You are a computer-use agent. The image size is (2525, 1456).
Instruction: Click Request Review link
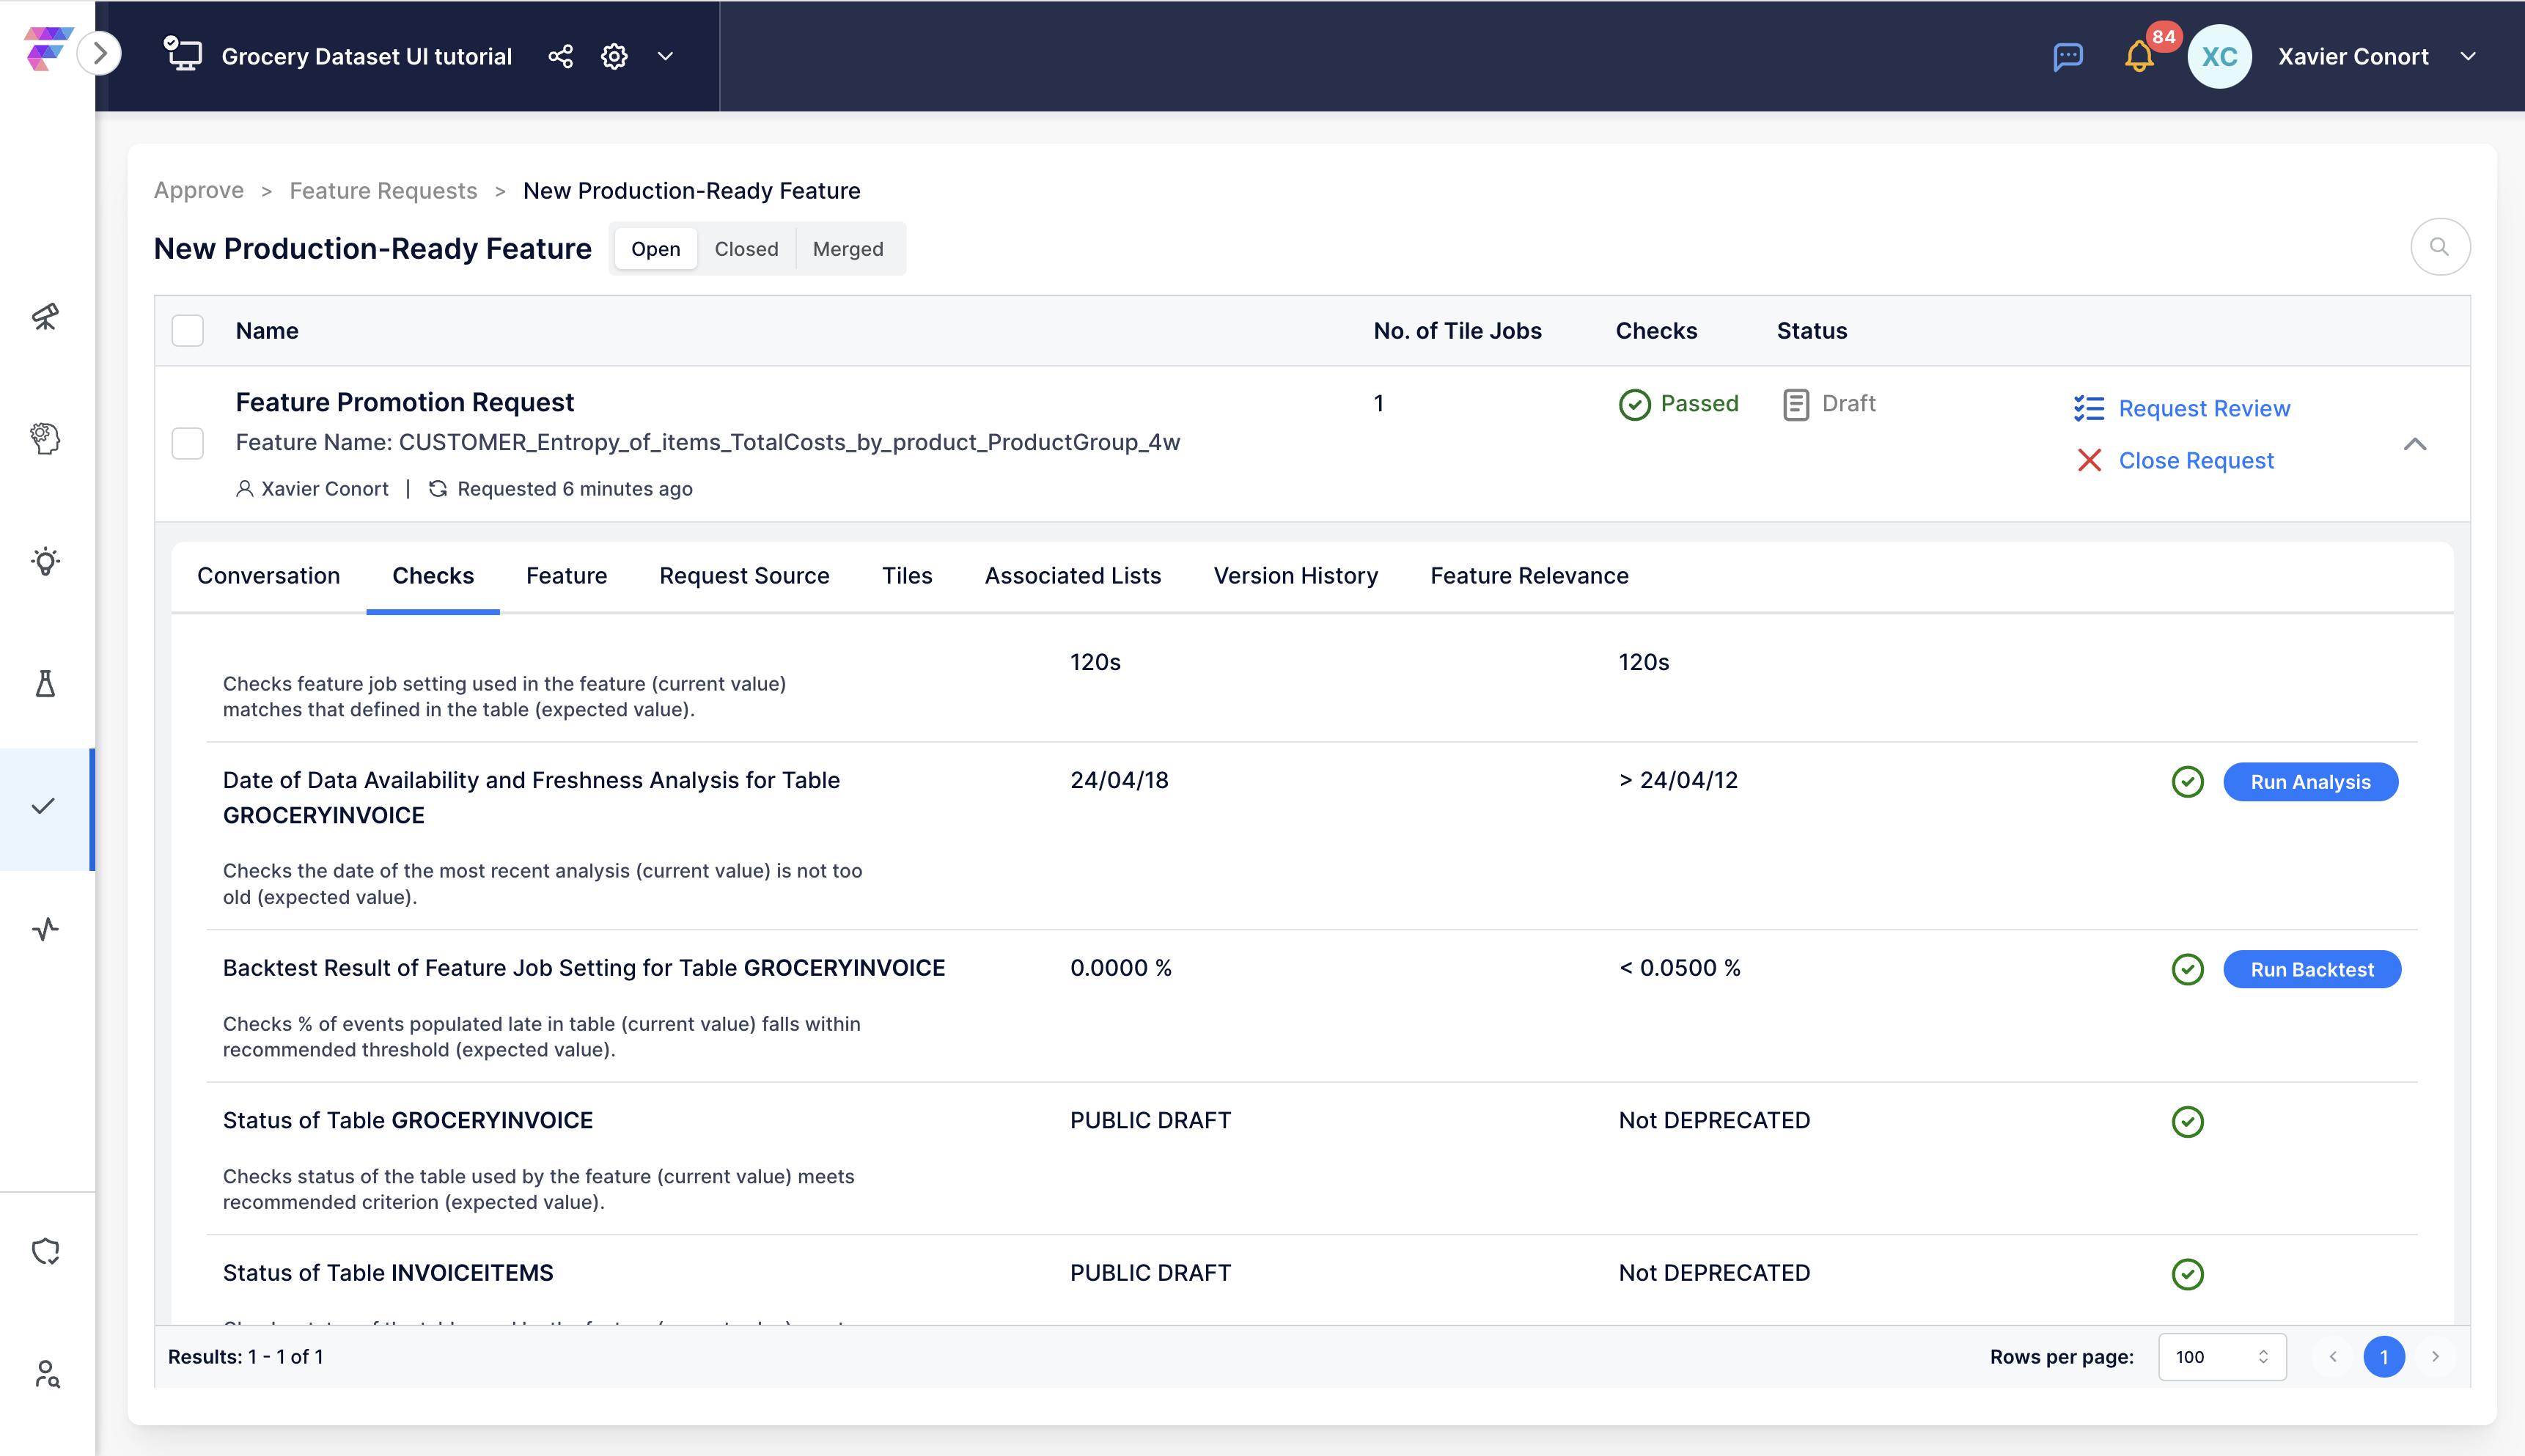click(2204, 408)
